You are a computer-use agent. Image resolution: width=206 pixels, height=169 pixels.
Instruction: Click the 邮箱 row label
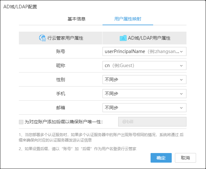[x=61, y=108]
